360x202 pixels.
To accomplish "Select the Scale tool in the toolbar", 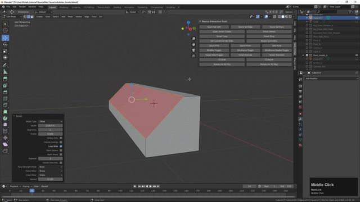I will 5,51.
